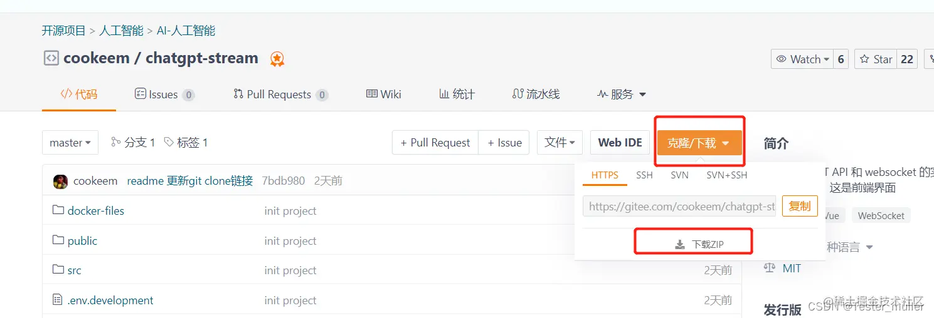Expand the 种语言 languages dropdown
The width and height of the screenshot is (934, 318).
tap(849, 247)
